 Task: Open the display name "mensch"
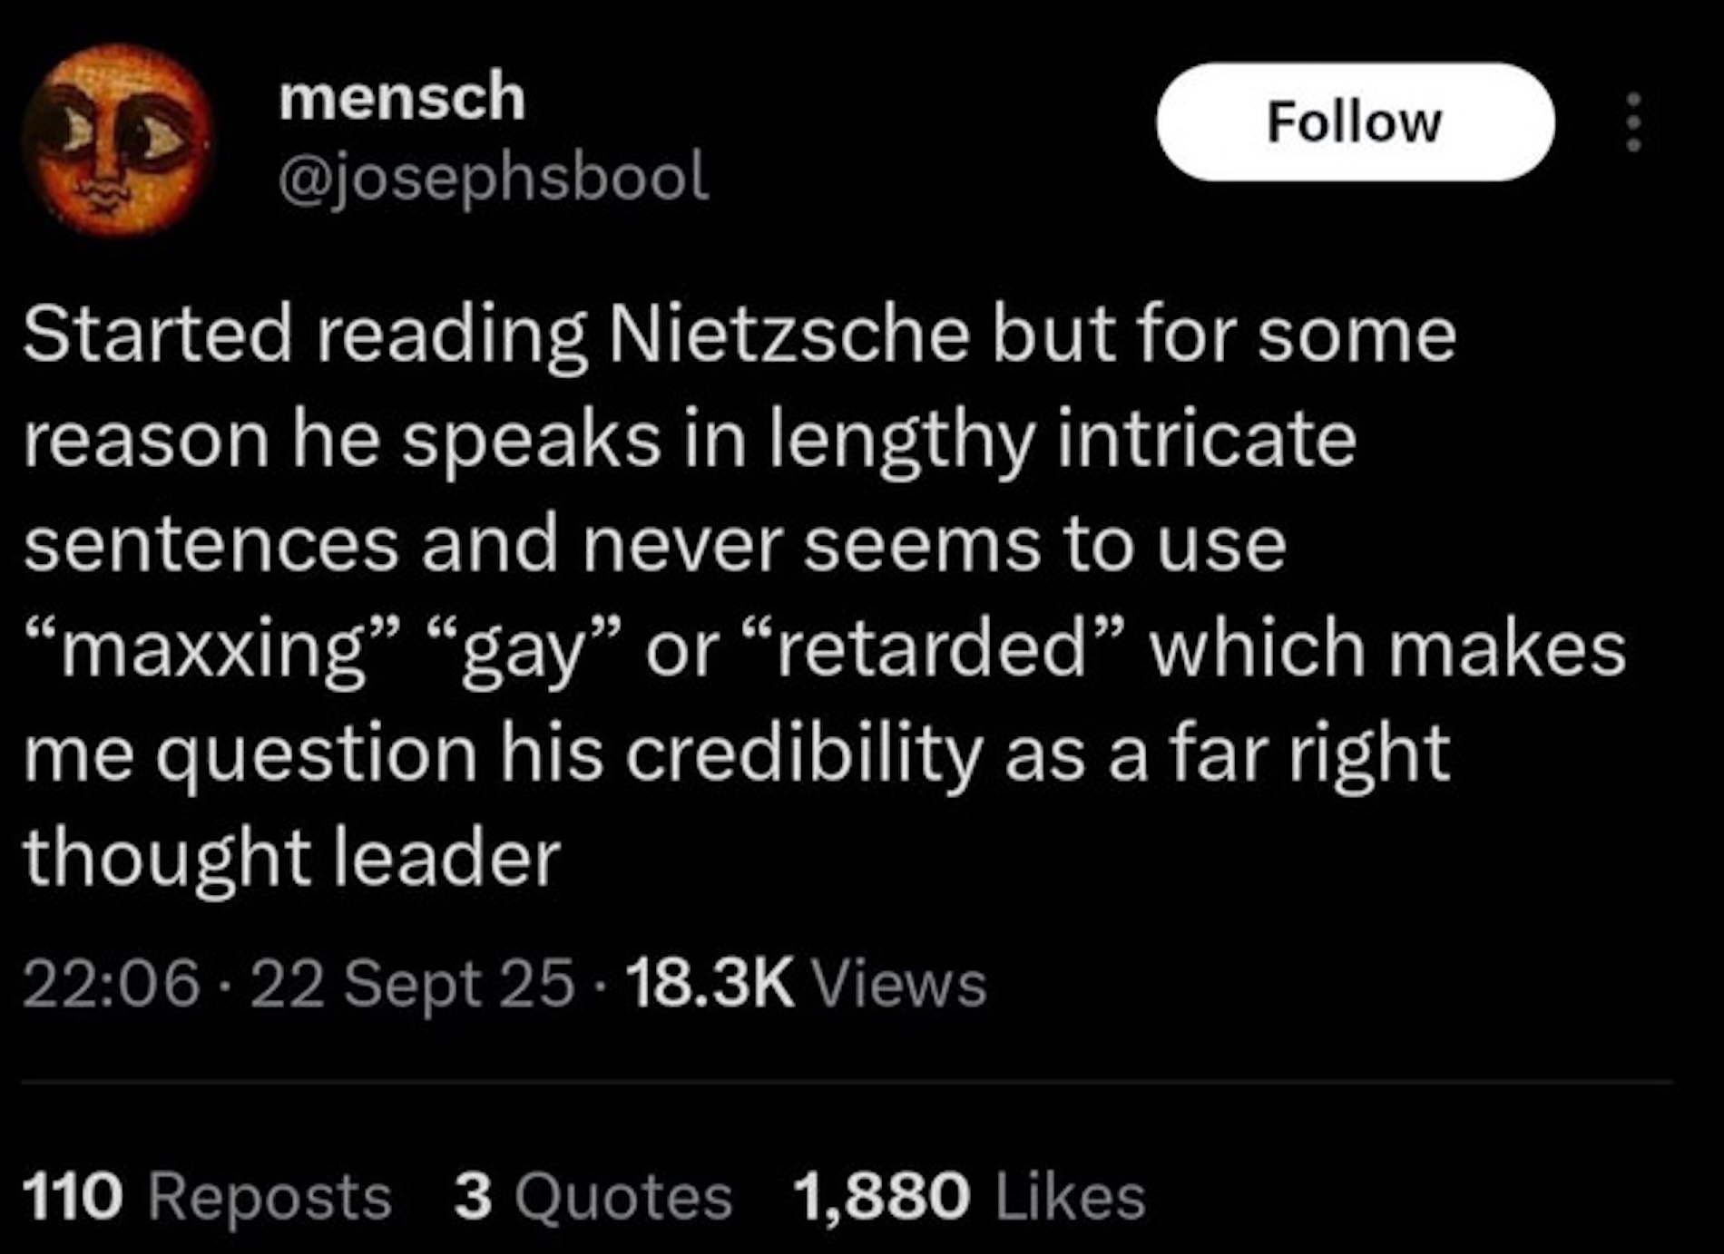tap(402, 98)
